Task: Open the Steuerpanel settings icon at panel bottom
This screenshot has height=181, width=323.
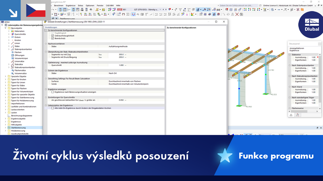Action: coord(297,115)
